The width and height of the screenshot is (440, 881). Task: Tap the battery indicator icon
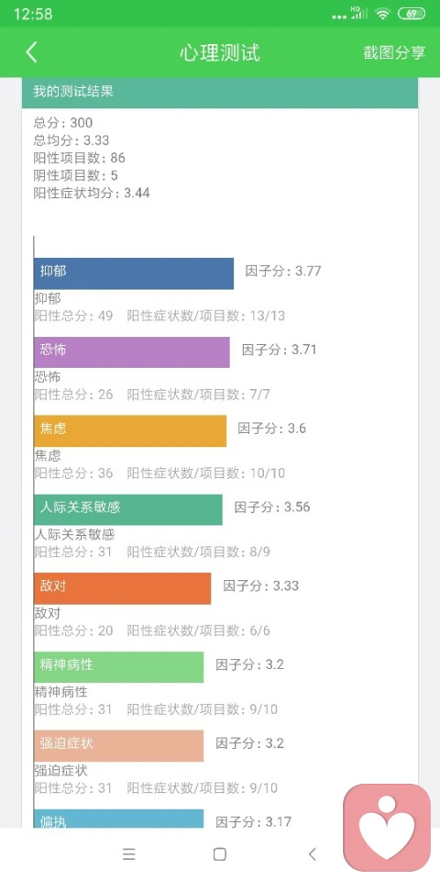[x=412, y=14]
